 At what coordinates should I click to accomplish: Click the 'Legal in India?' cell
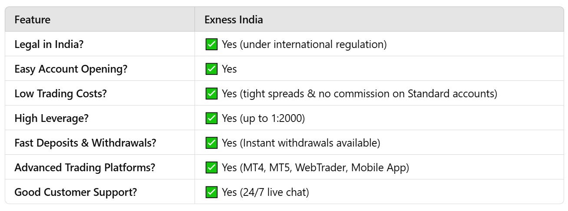pos(100,44)
